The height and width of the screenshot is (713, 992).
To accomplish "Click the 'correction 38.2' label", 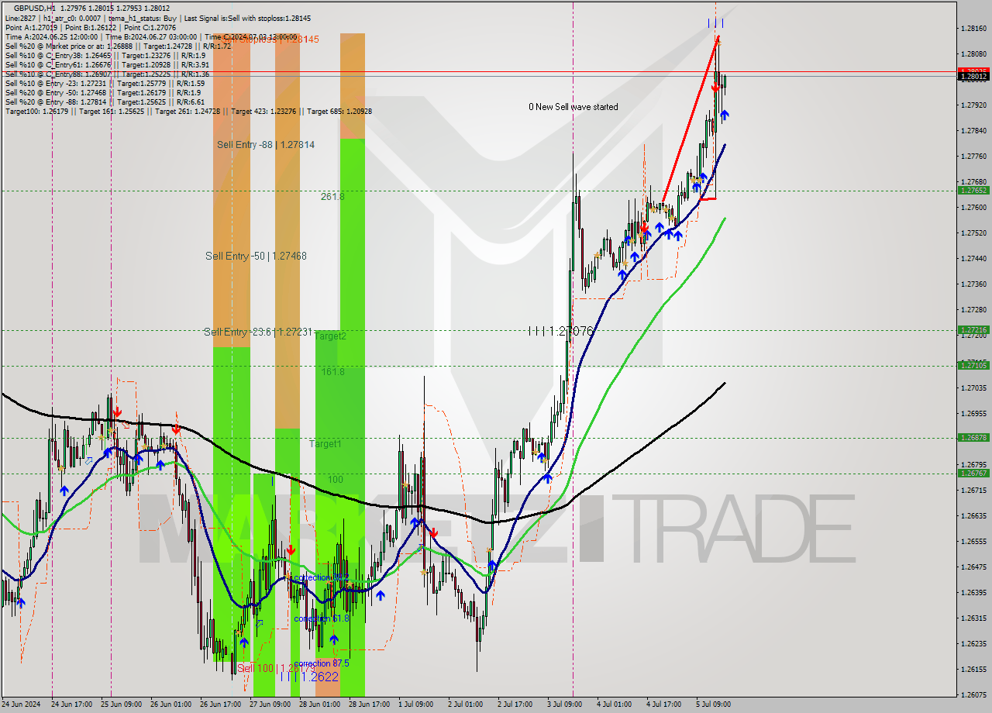I will click(321, 578).
